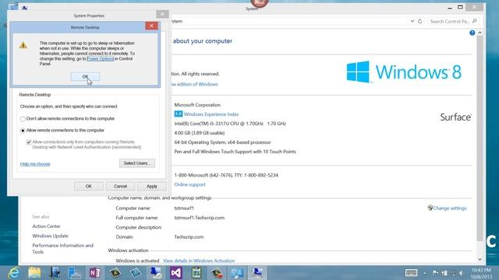Click the scroll up arrow in System window
Screen dimensions: 499x280
pos(480,33)
